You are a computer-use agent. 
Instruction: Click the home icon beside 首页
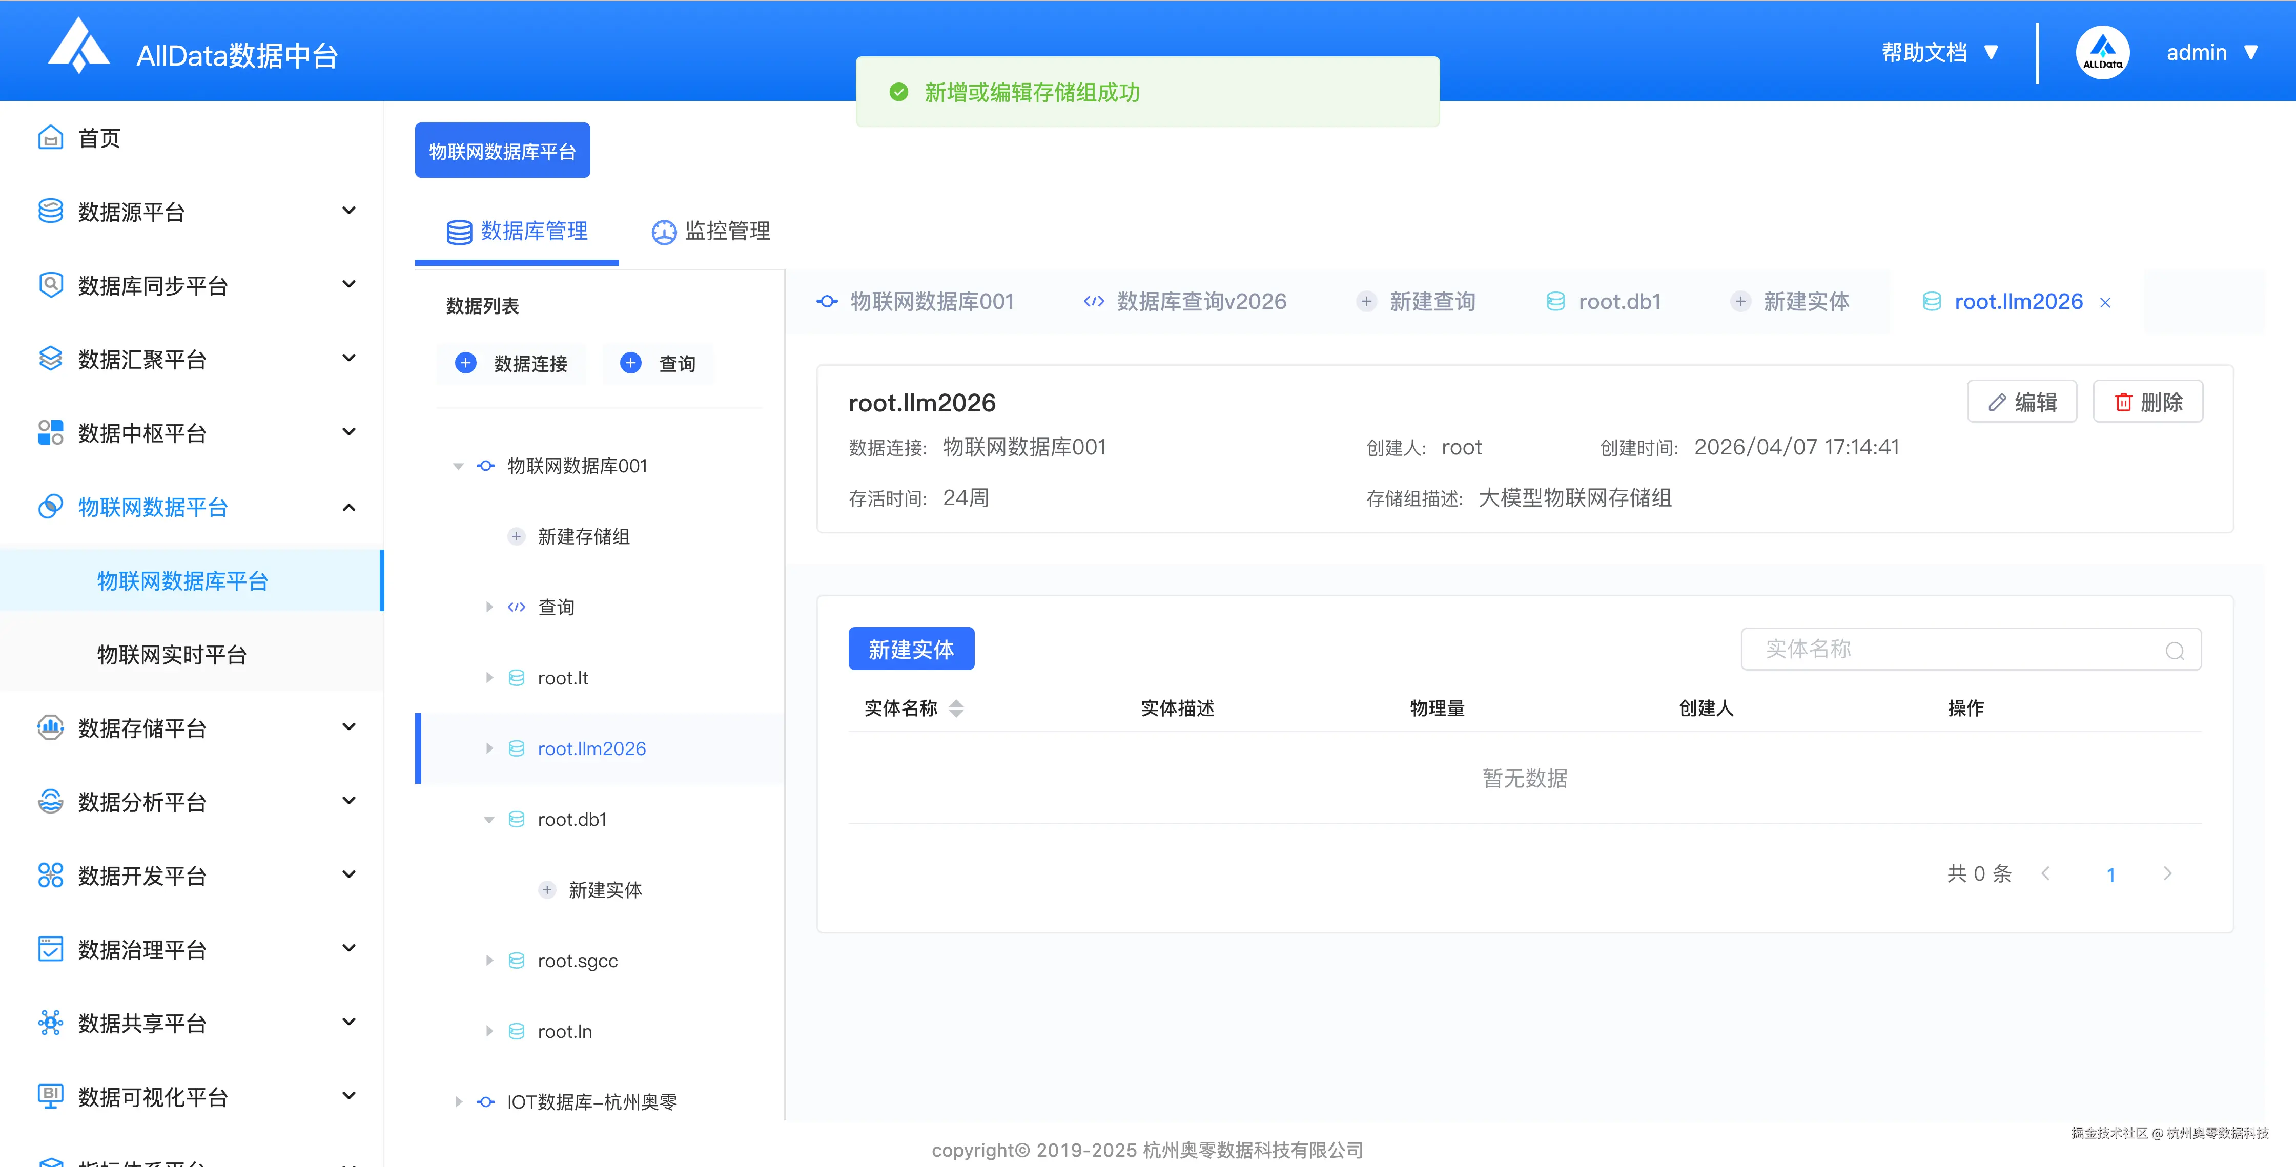click(x=51, y=138)
